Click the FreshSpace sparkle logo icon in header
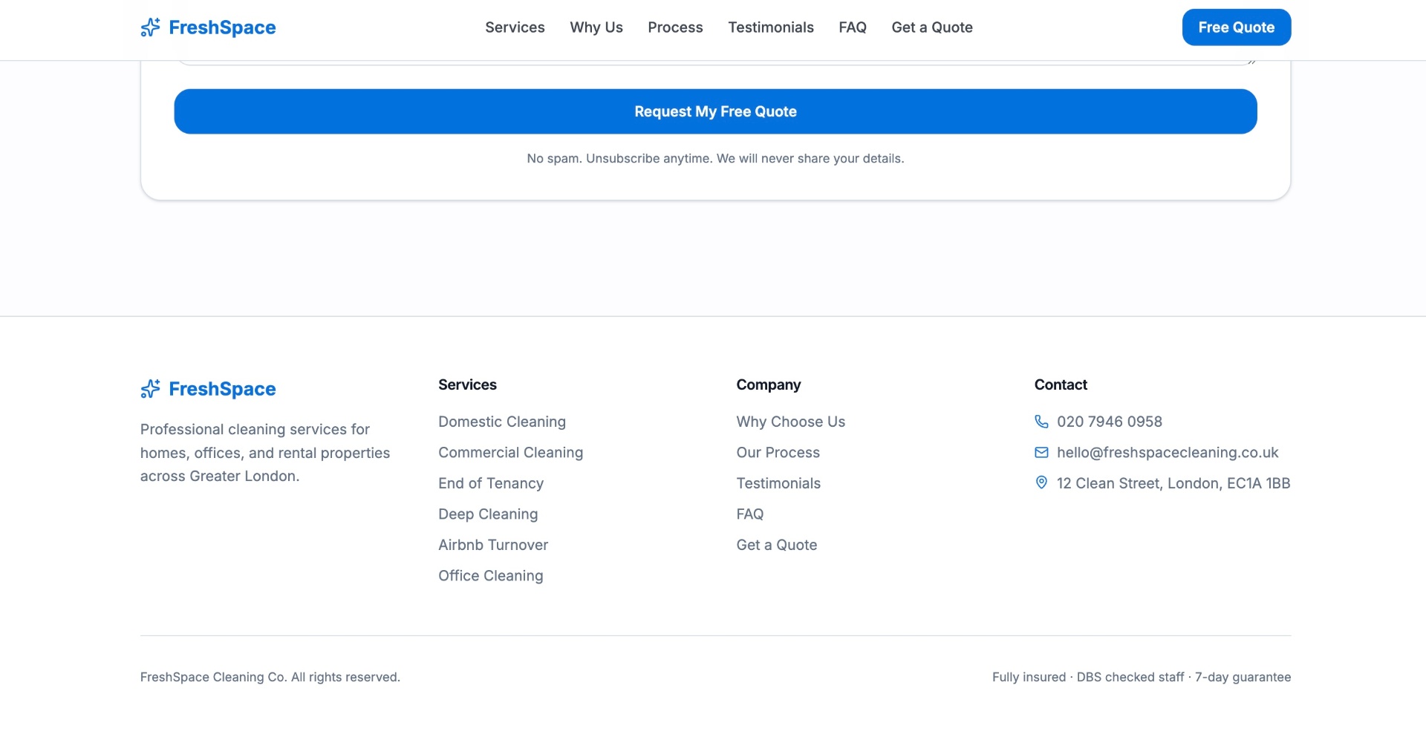The image size is (1426, 743). [150, 27]
